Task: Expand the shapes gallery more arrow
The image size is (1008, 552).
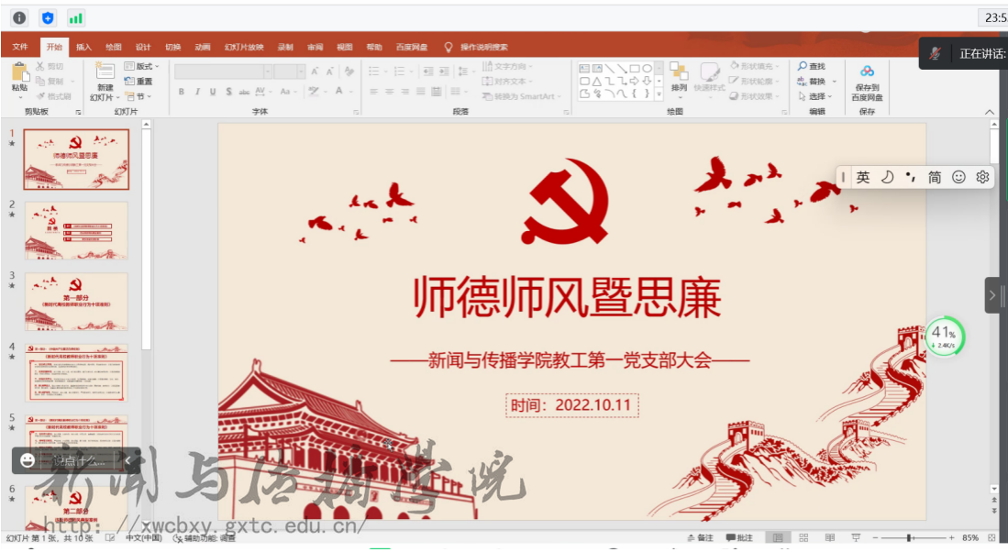Action: point(659,94)
